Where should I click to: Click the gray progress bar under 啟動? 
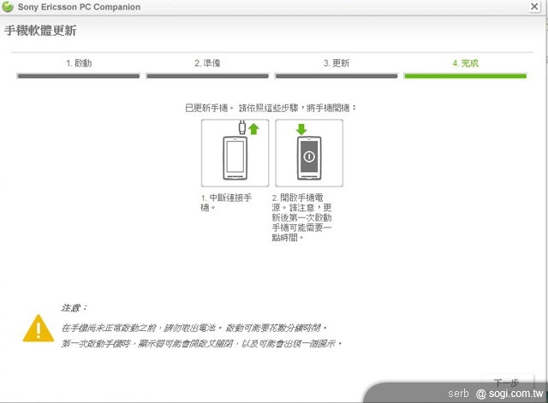click(78, 76)
